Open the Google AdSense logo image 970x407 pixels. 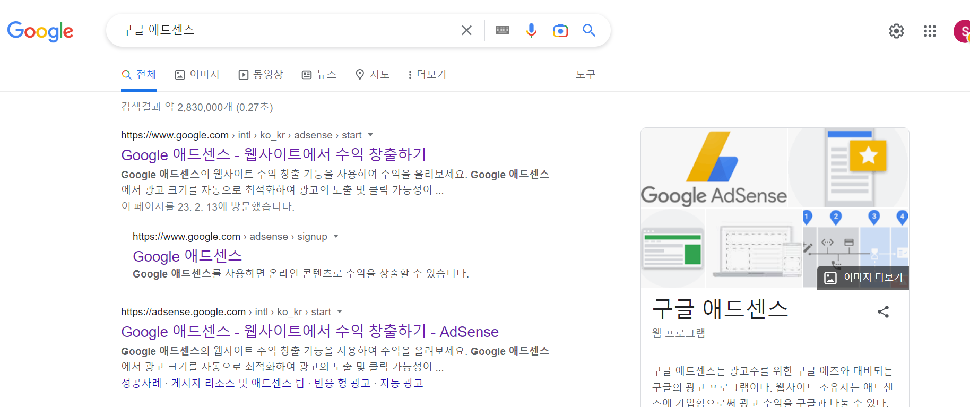(714, 168)
